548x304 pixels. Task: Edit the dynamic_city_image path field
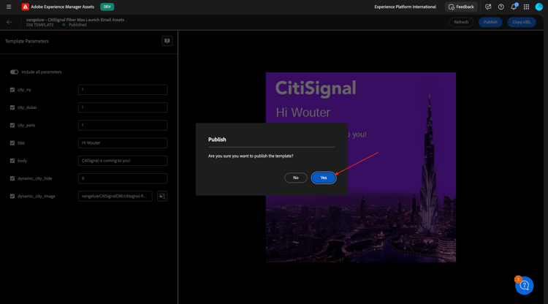[x=115, y=196]
